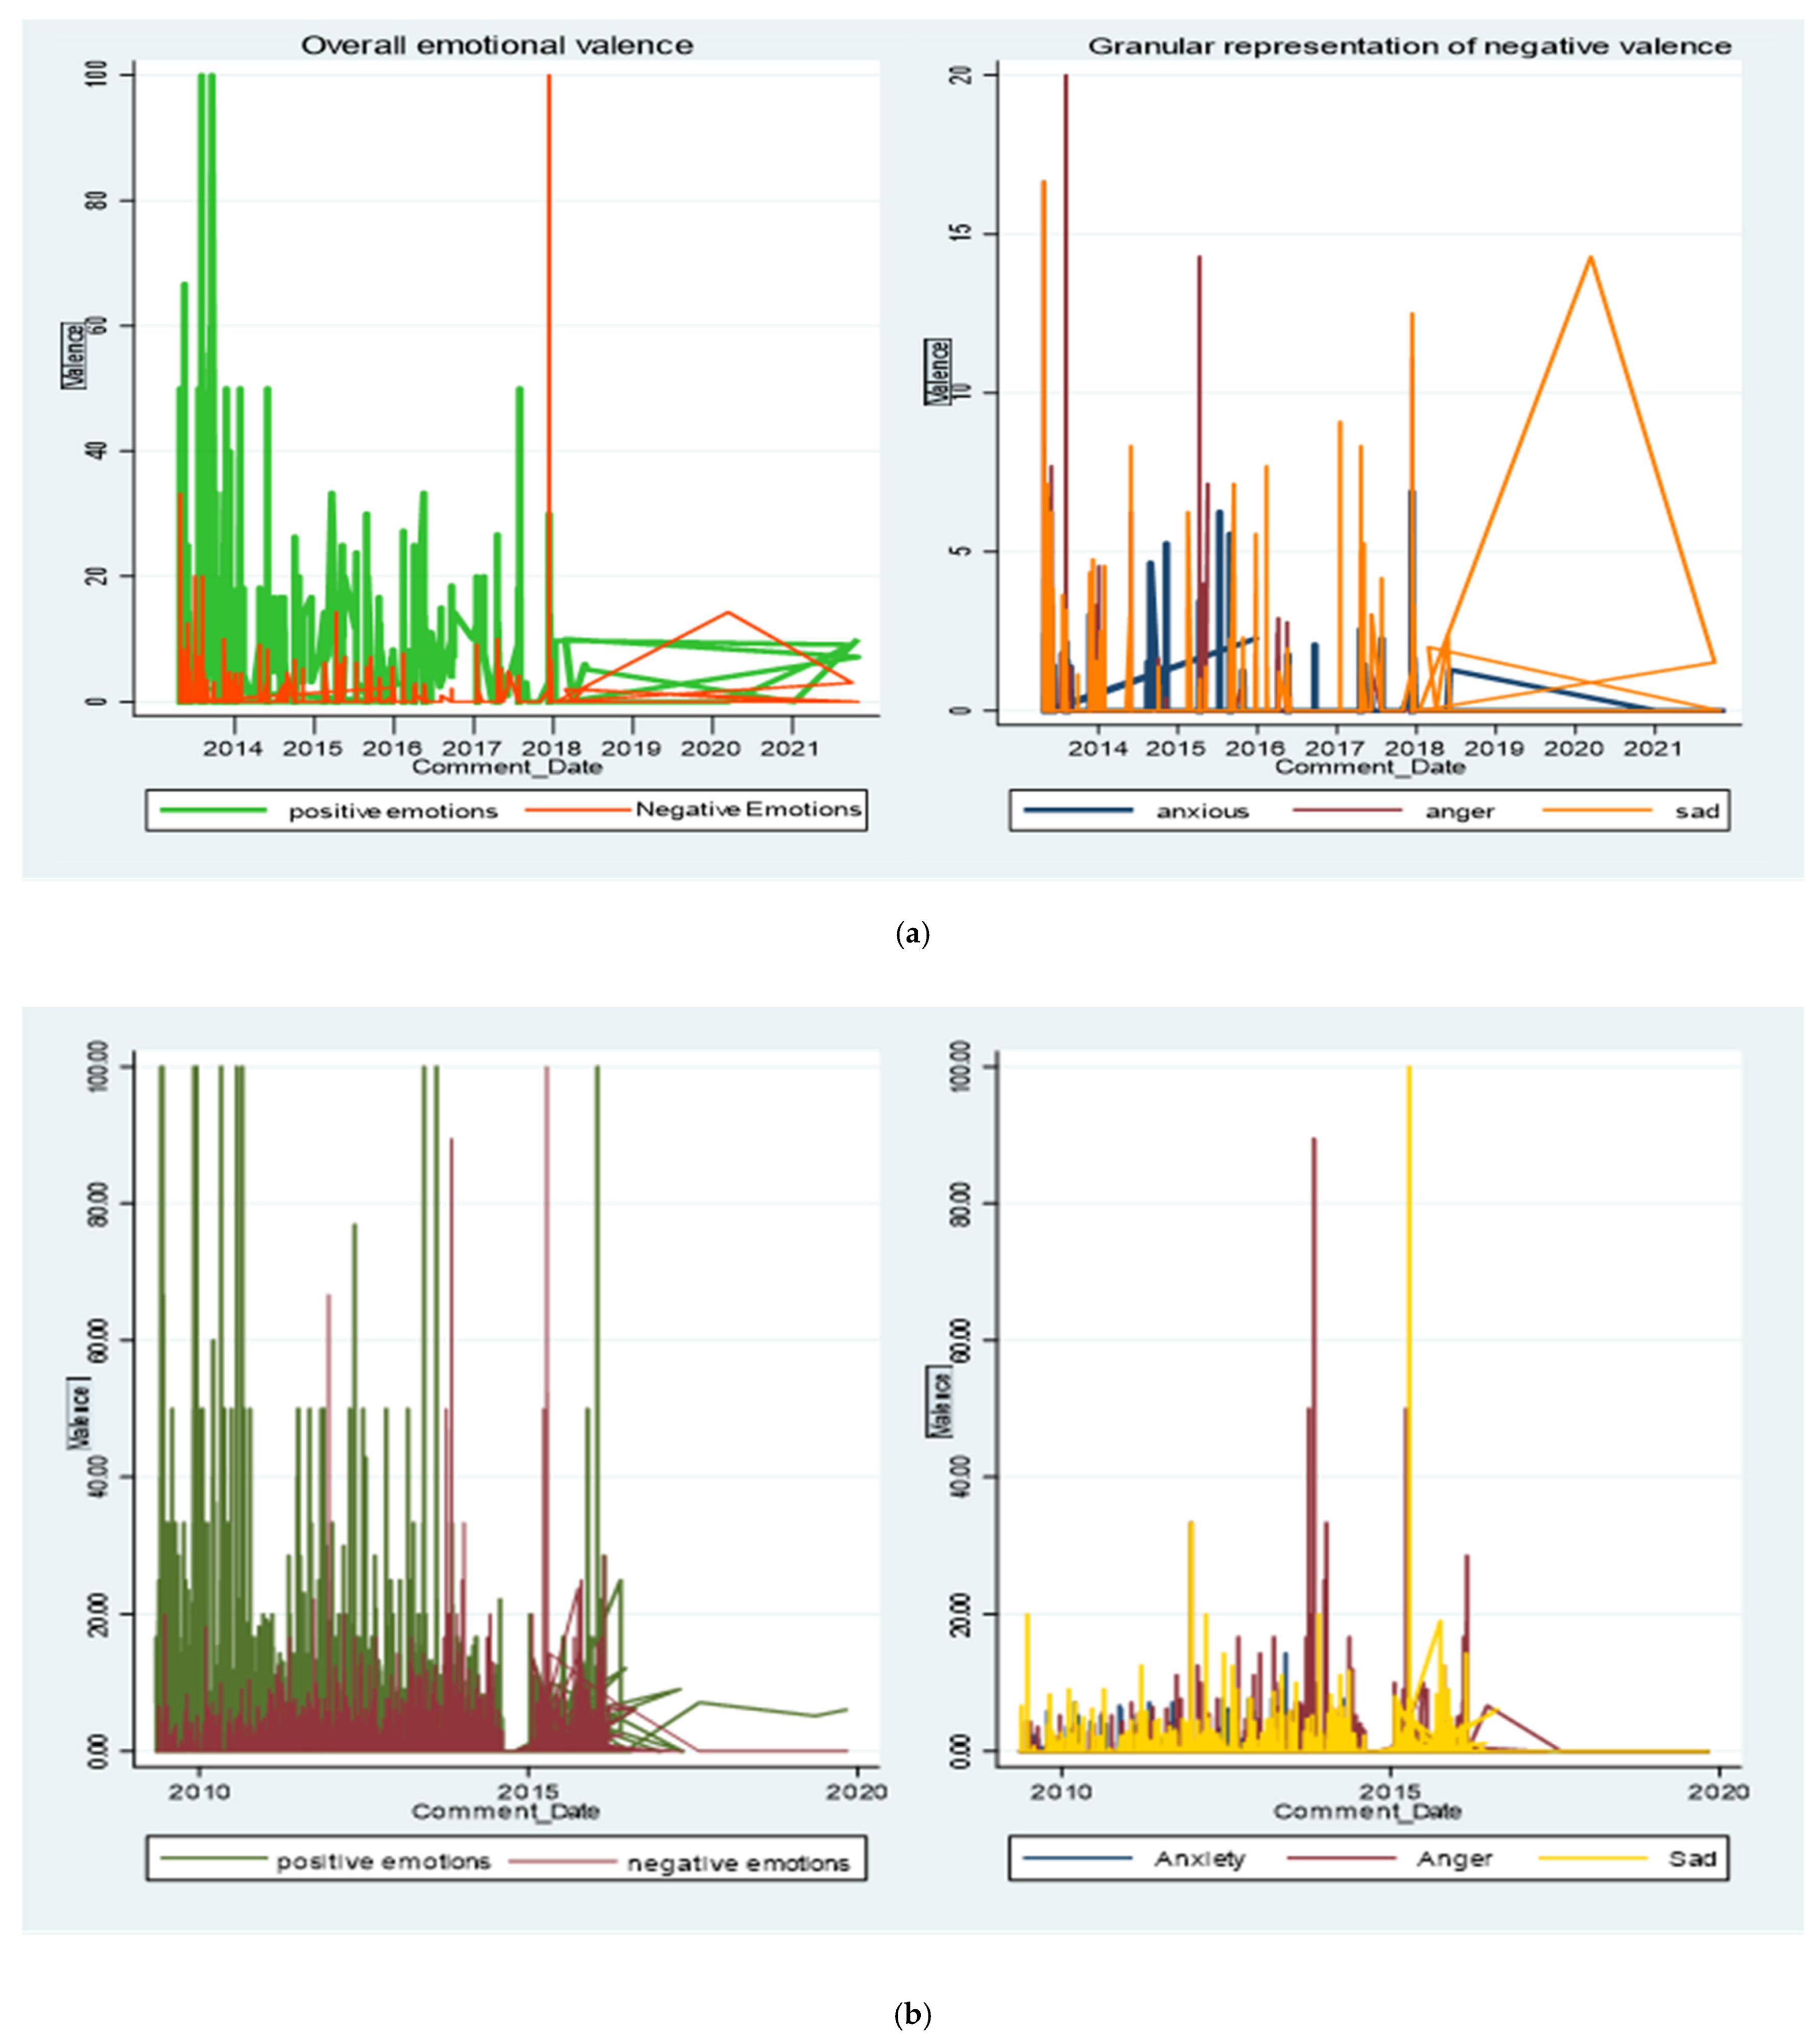Click the large orange triangle peak near 2020
Image resolution: width=1815 pixels, height=2044 pixels.
[x=1590, y=258]
